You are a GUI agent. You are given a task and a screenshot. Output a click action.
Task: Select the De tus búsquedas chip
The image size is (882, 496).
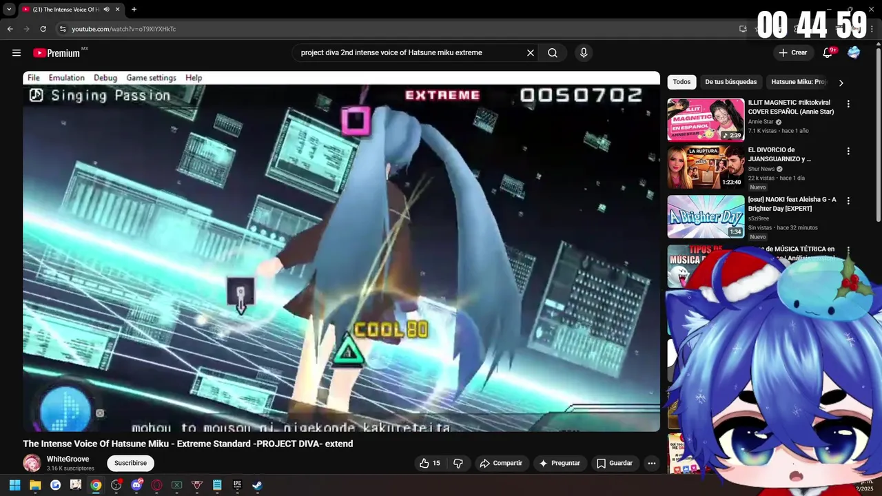[730, 82]
